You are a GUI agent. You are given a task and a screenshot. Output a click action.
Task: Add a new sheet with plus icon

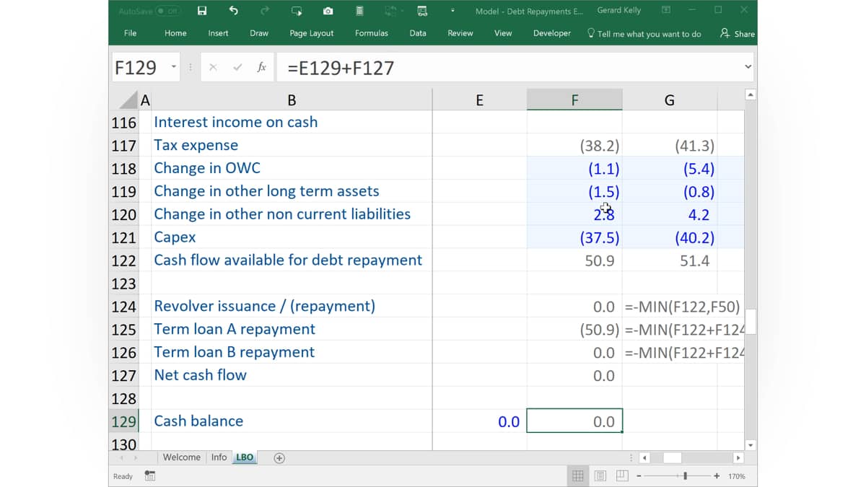pos(279,457)
